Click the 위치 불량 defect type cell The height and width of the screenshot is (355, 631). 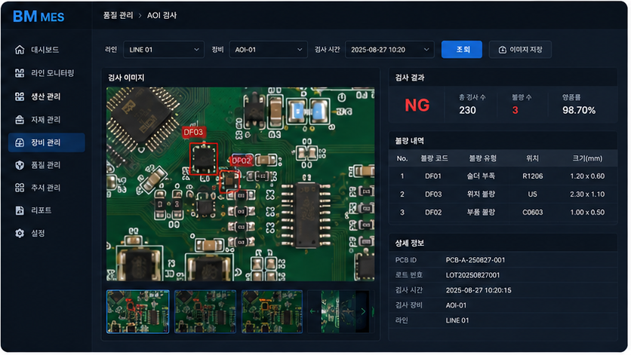481,194
